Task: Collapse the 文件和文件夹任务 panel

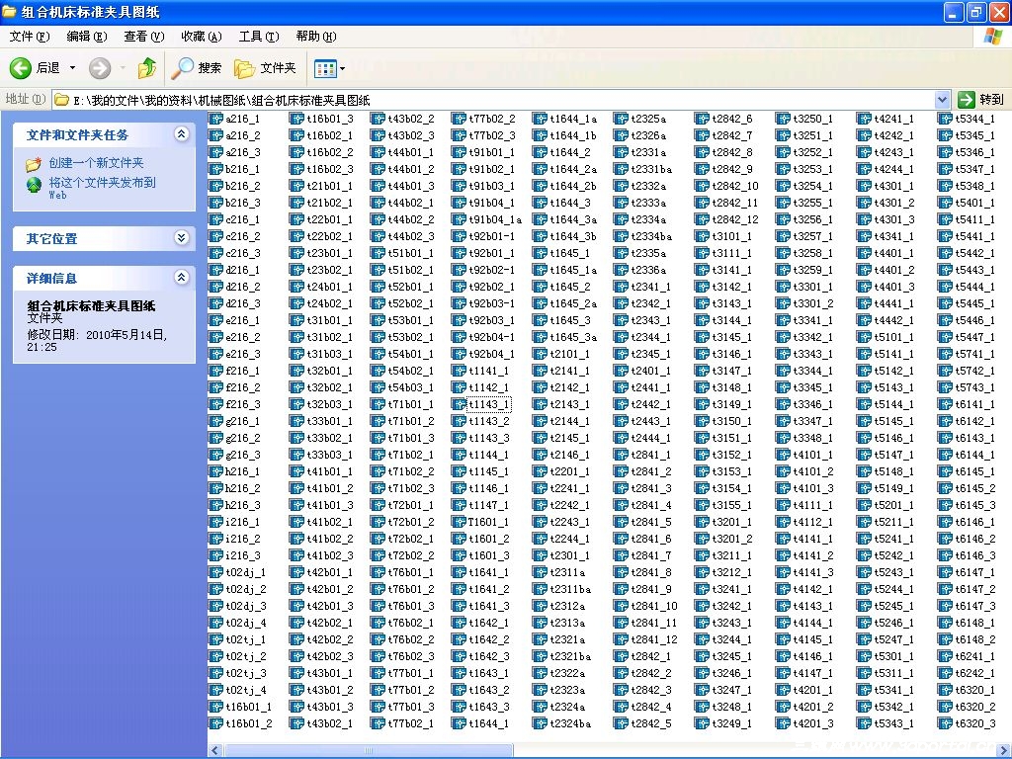Action: pos(182,134)
